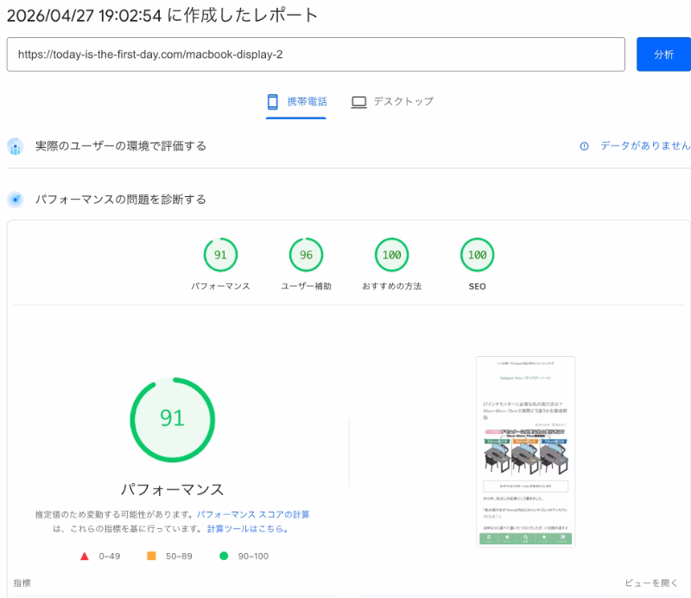Click the real-user evaluation section icon
The width and height of the screenshot is (691, 598).
point(15,146)
